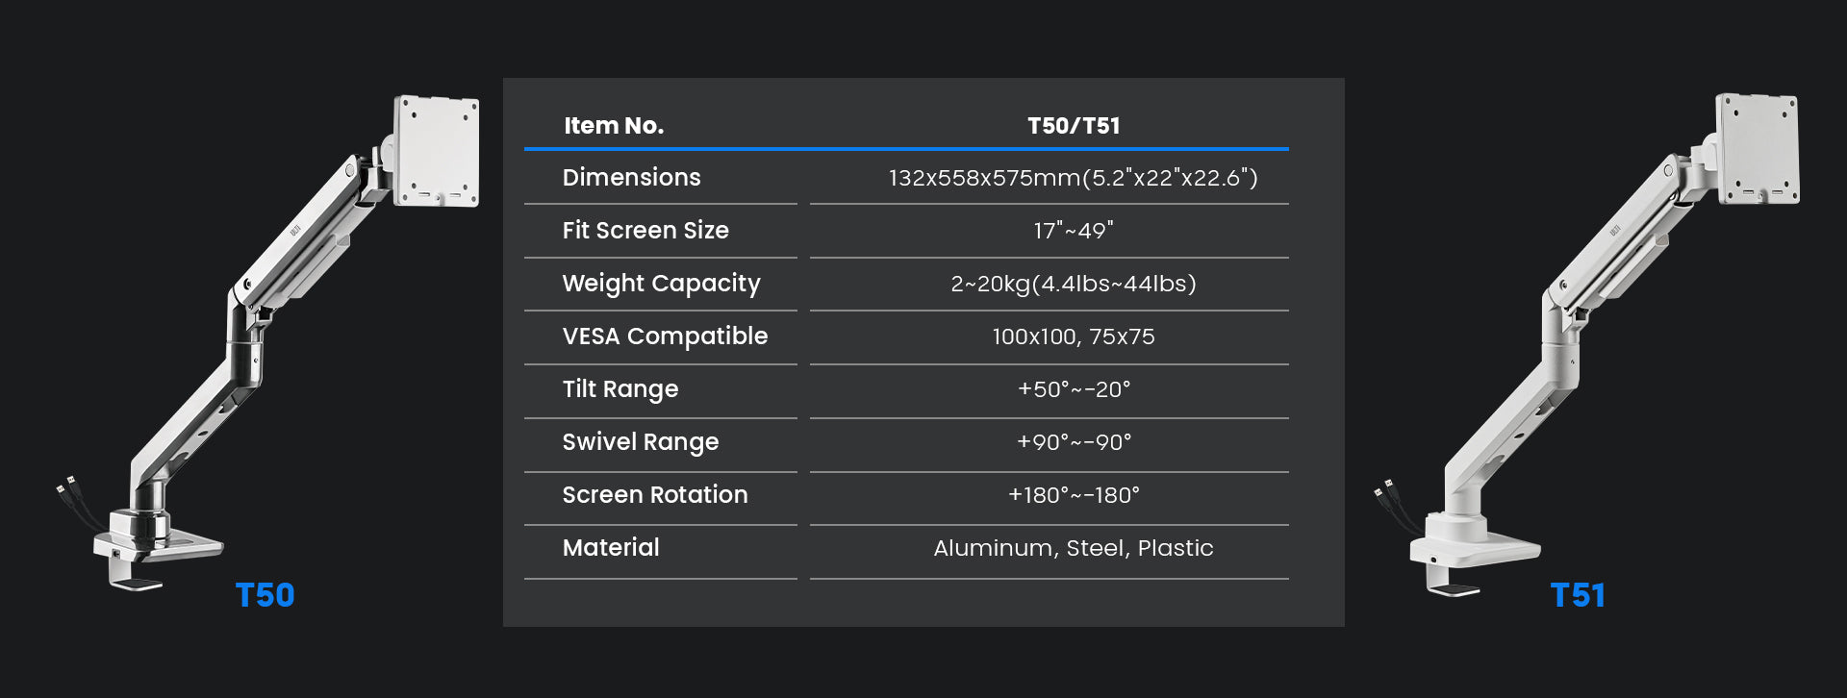1847x698 pixels.
Task: Select the blue T51 model label
Action: tap(1578, 595)
